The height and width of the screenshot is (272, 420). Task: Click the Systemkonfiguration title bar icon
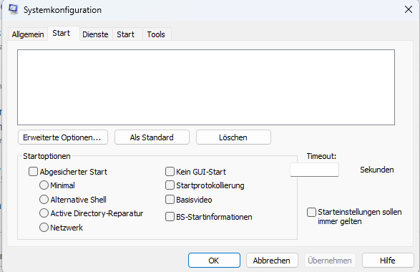[14, 9]
